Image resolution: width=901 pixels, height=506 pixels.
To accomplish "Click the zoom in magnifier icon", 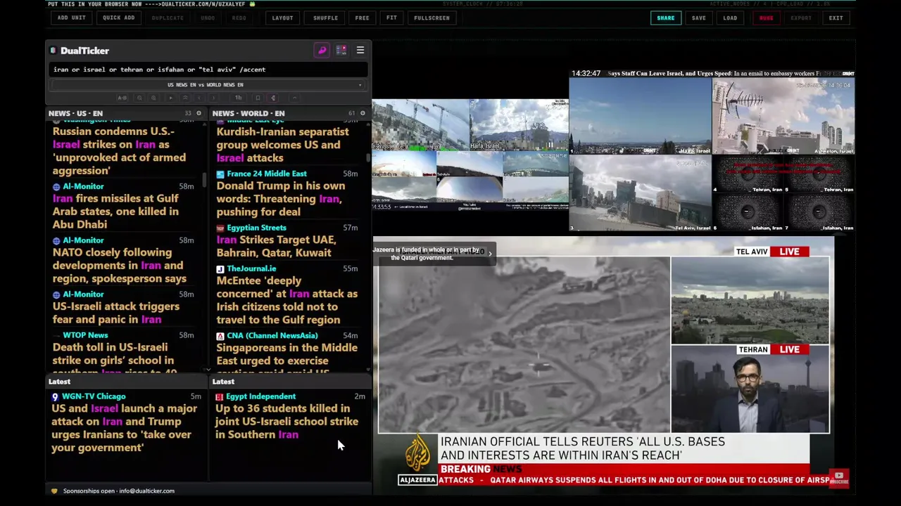I will 153,98.
